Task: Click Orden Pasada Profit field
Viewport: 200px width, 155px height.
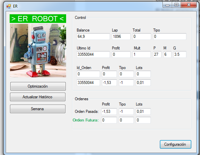Action: 109,112
